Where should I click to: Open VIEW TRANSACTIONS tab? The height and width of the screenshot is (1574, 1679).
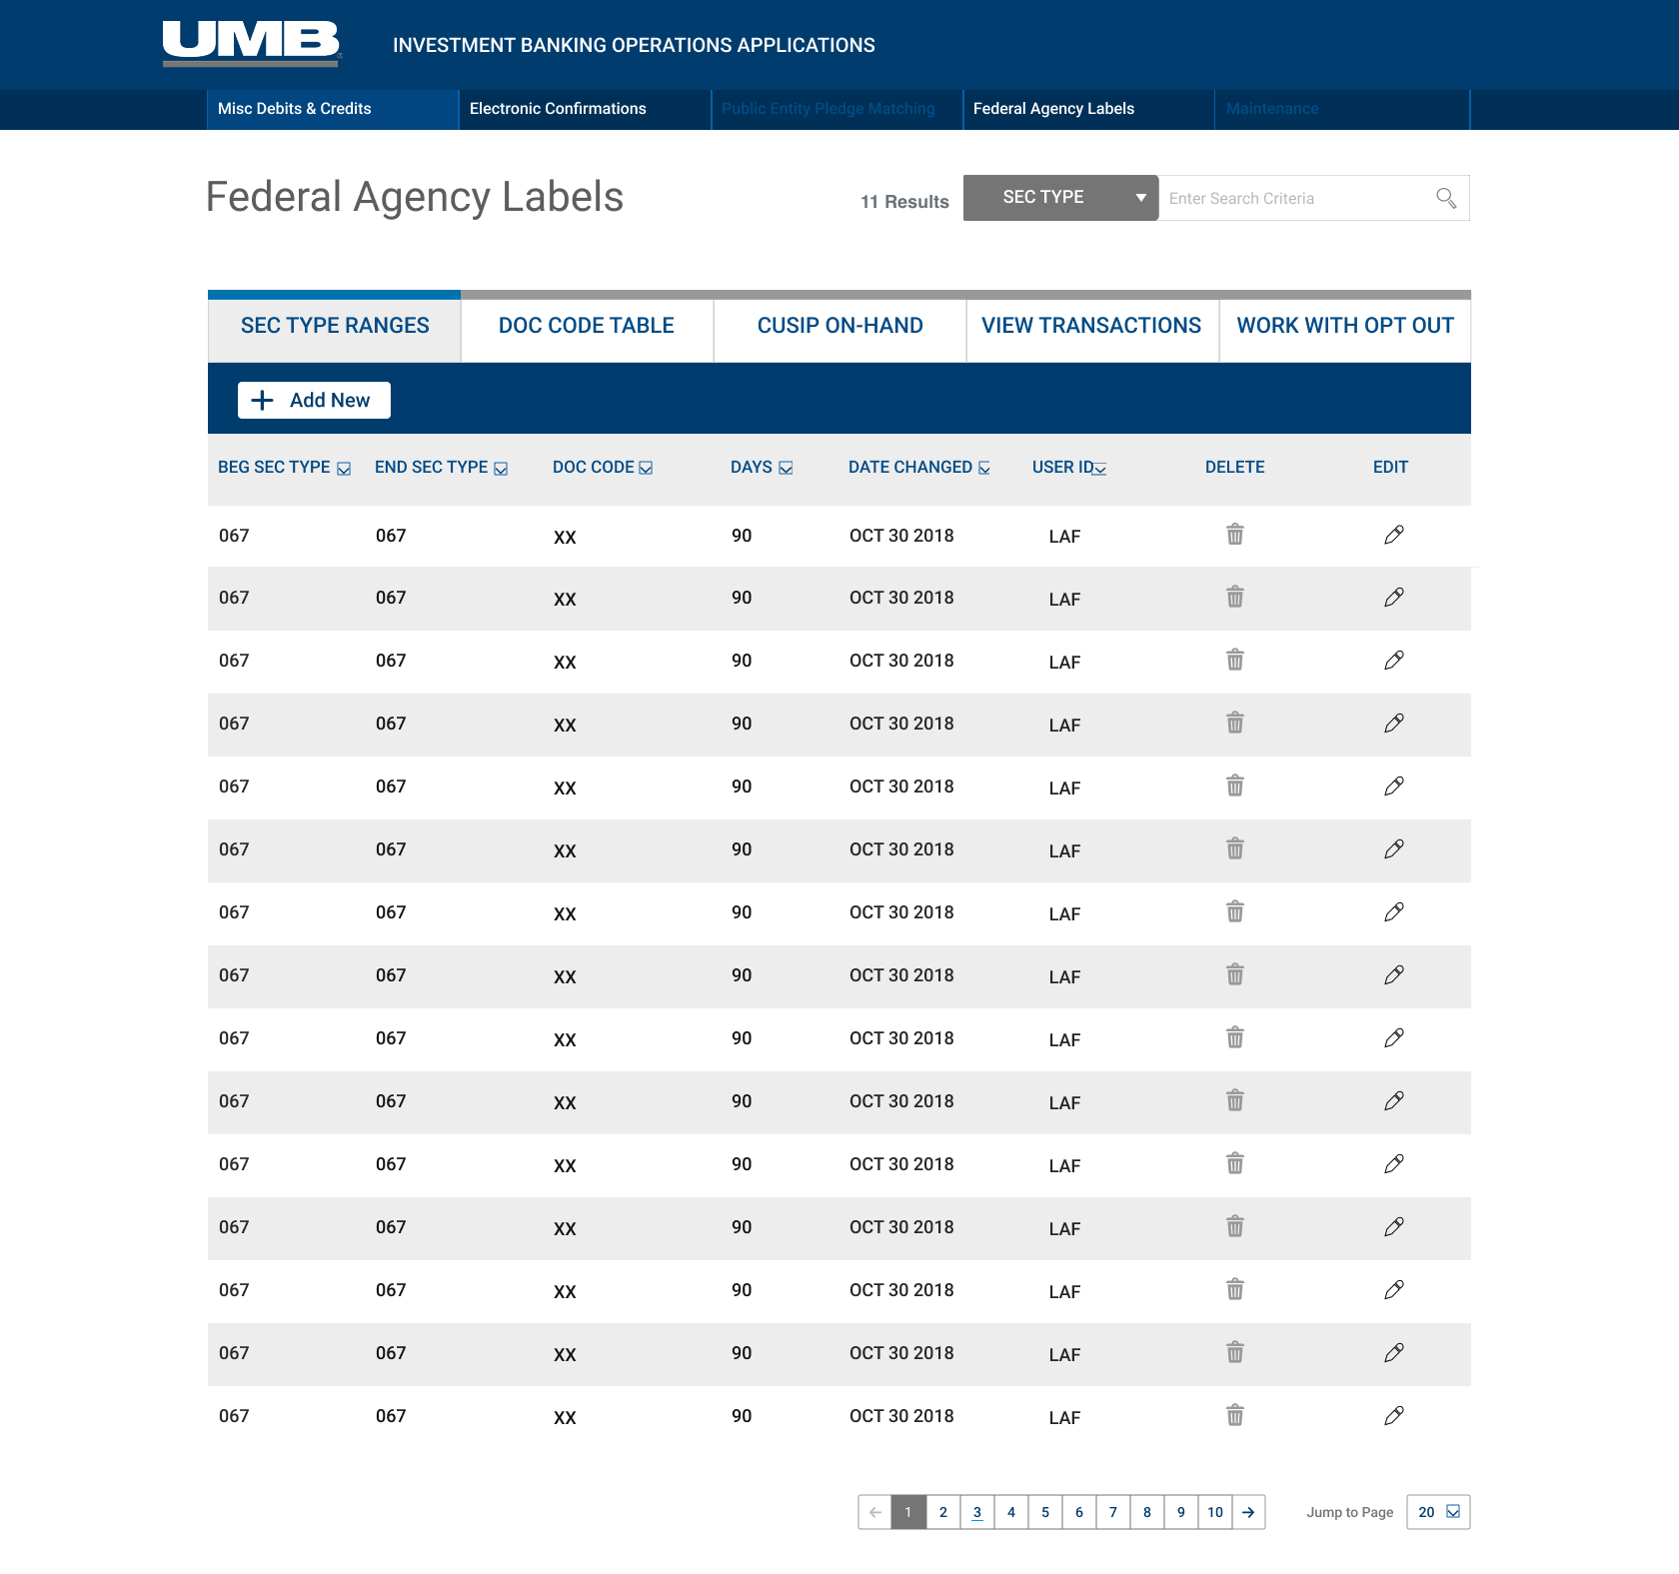(x=1091, y=326)
